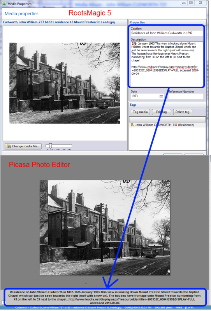
Task: Maximize the Media Properties window
Action: (191, 3)
